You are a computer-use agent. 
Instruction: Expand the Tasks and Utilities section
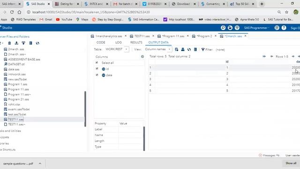click(10, 131)
